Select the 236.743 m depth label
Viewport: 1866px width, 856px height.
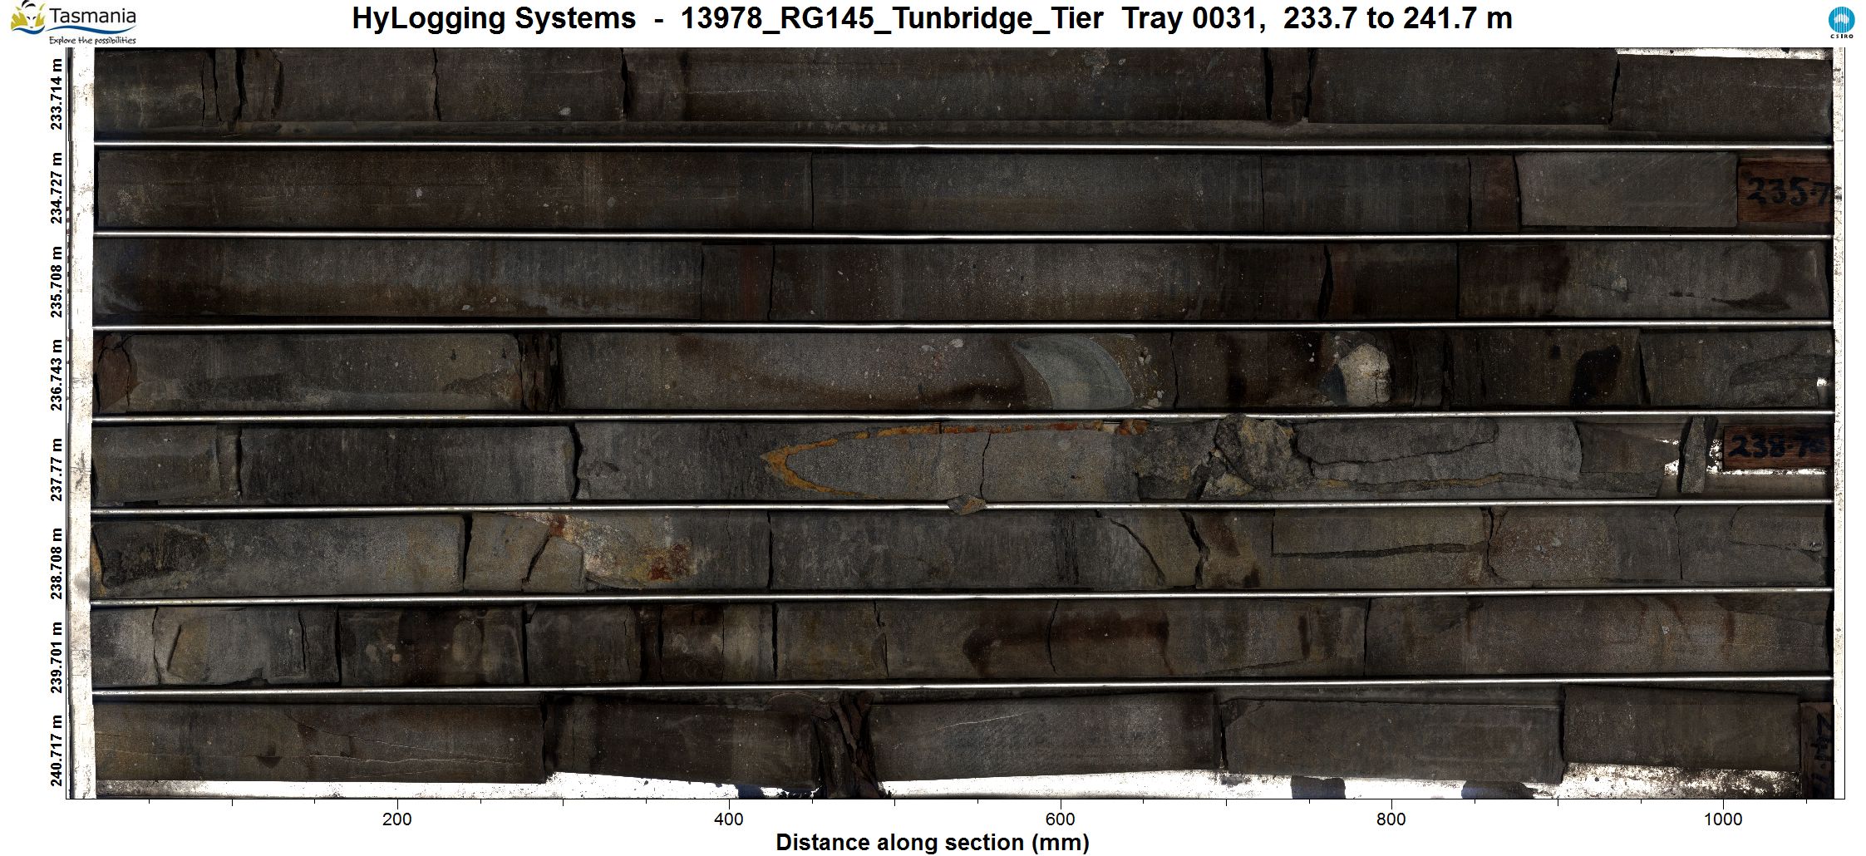pyautogui.click(x=57, y=375)
